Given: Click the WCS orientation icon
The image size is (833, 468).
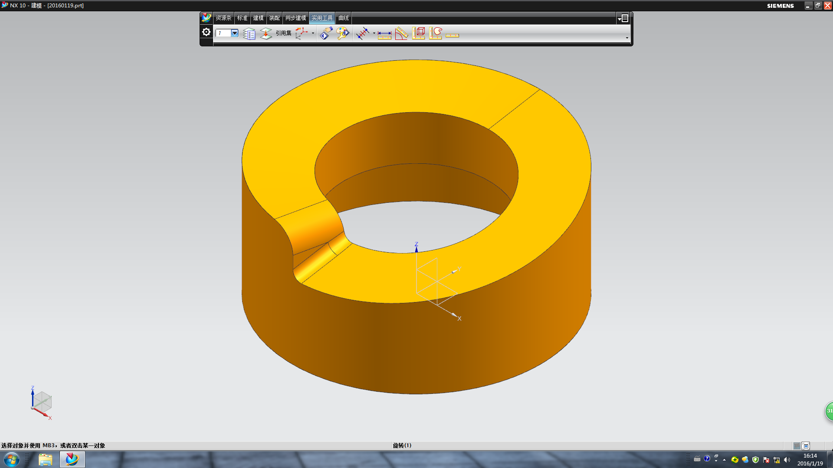Looking at the screenshot, I should [302, 33].
